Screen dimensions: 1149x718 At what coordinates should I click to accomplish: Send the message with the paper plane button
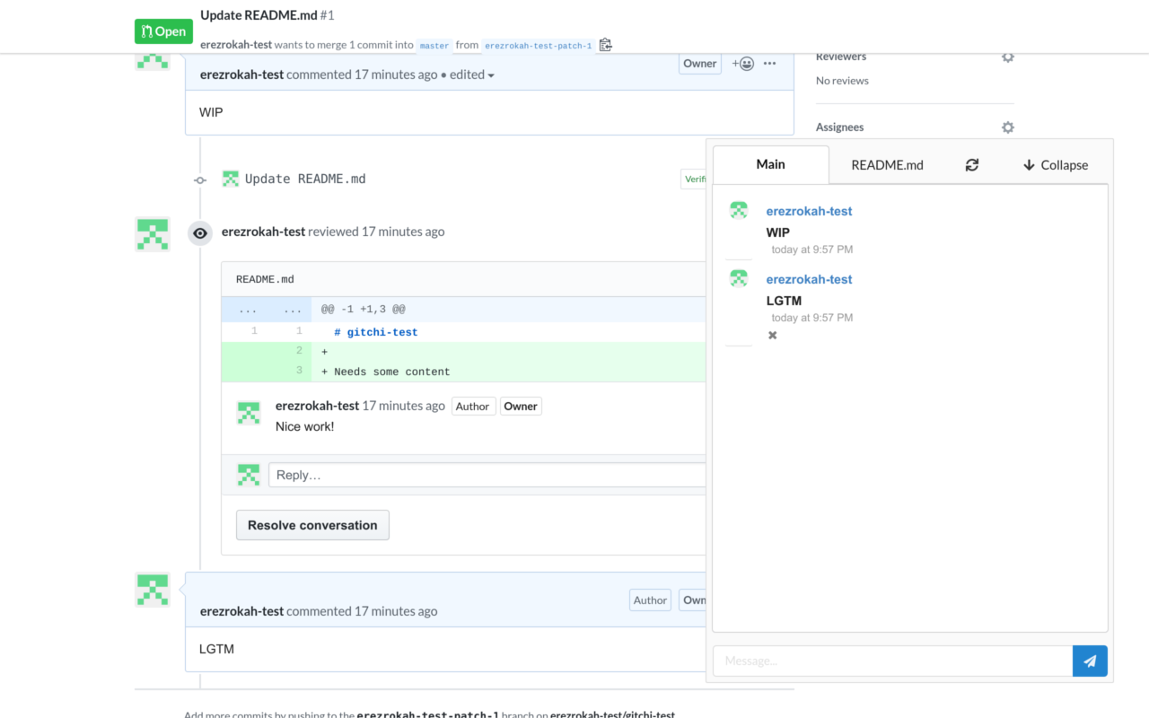pyautogui.click(x=1090, y=661)
